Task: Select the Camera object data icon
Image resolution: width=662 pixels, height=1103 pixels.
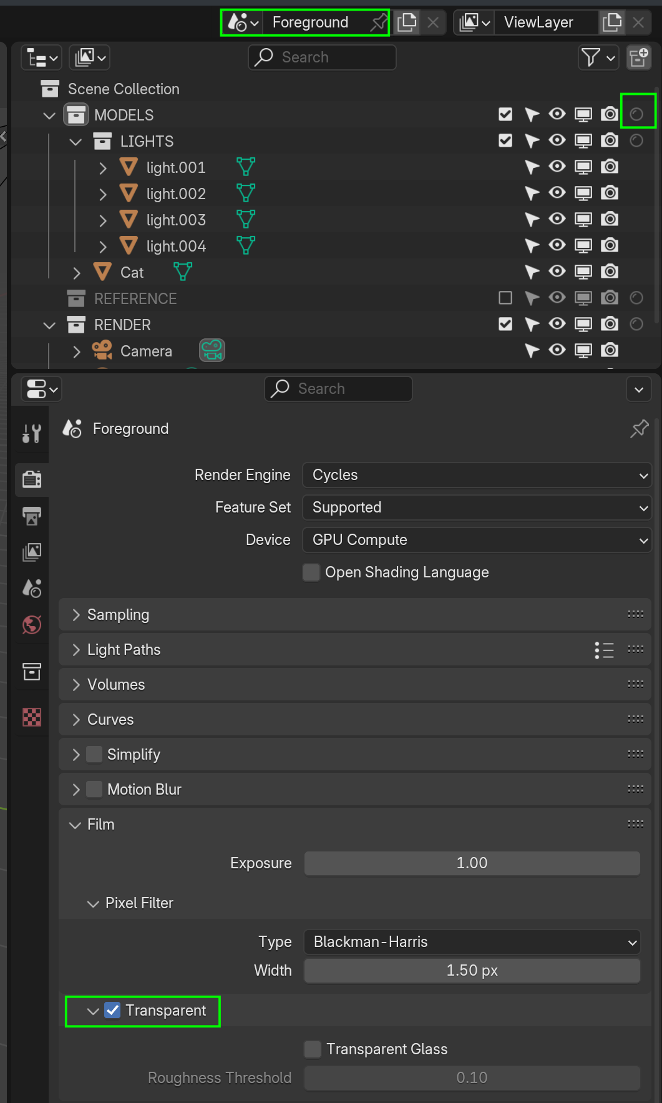Action: [212, 351]
